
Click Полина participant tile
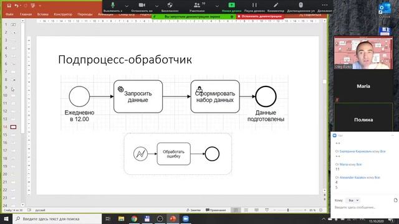363,119
